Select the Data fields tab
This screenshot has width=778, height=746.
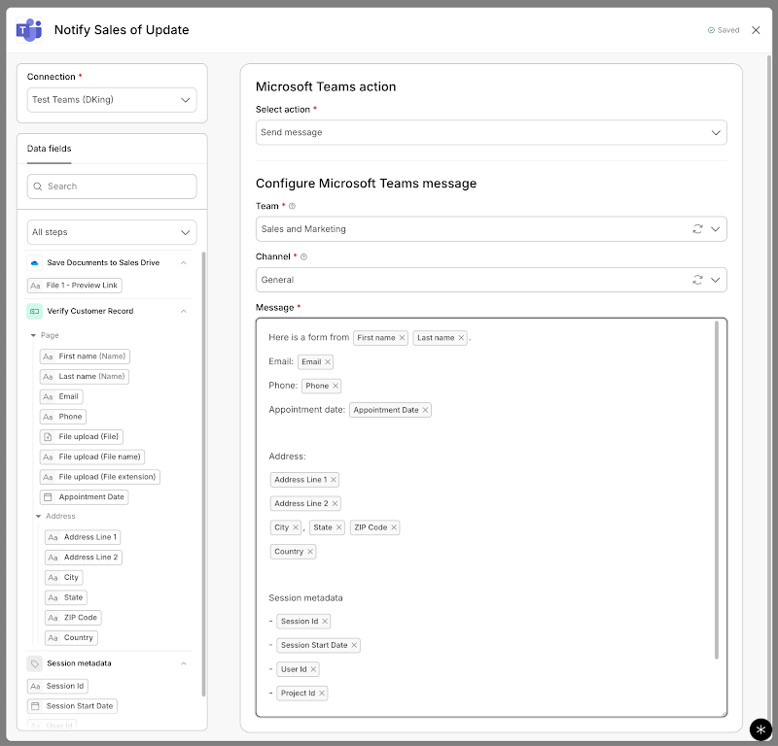[50, 149]
